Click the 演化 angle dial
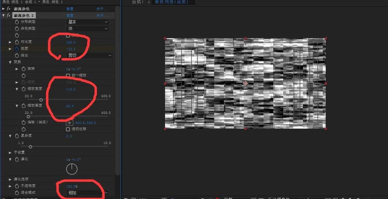The image size is (388, 199). 72,169
